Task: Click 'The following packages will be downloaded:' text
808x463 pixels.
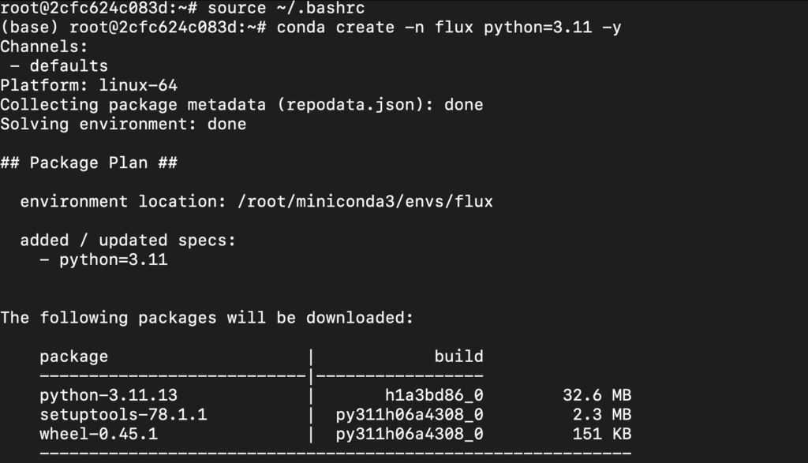Action: 207,317
